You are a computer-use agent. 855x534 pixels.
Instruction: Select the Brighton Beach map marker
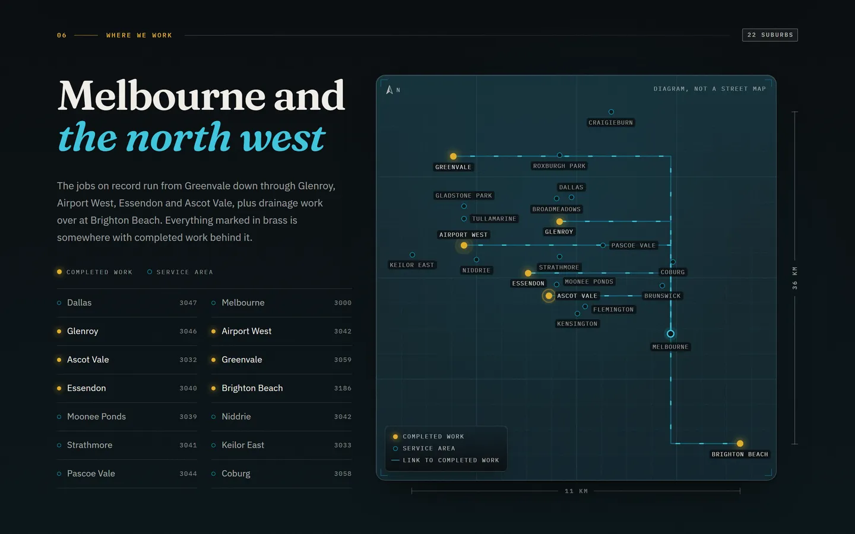[740, 443]
